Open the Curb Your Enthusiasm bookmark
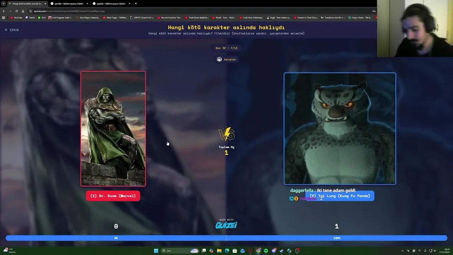453x255 pixels. point(251,18)
